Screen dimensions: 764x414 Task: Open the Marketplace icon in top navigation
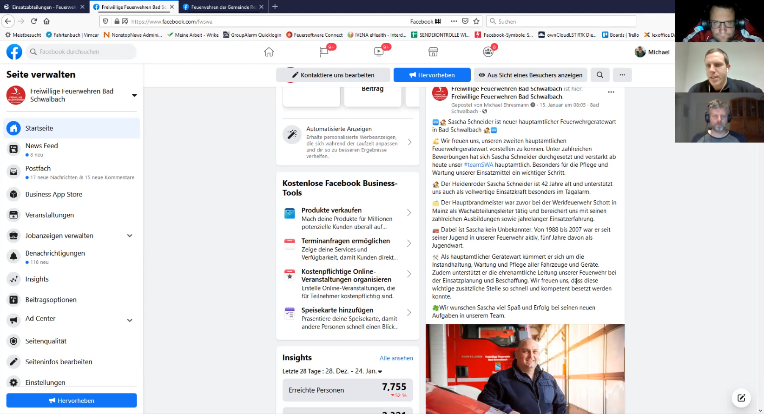point(433,52)
